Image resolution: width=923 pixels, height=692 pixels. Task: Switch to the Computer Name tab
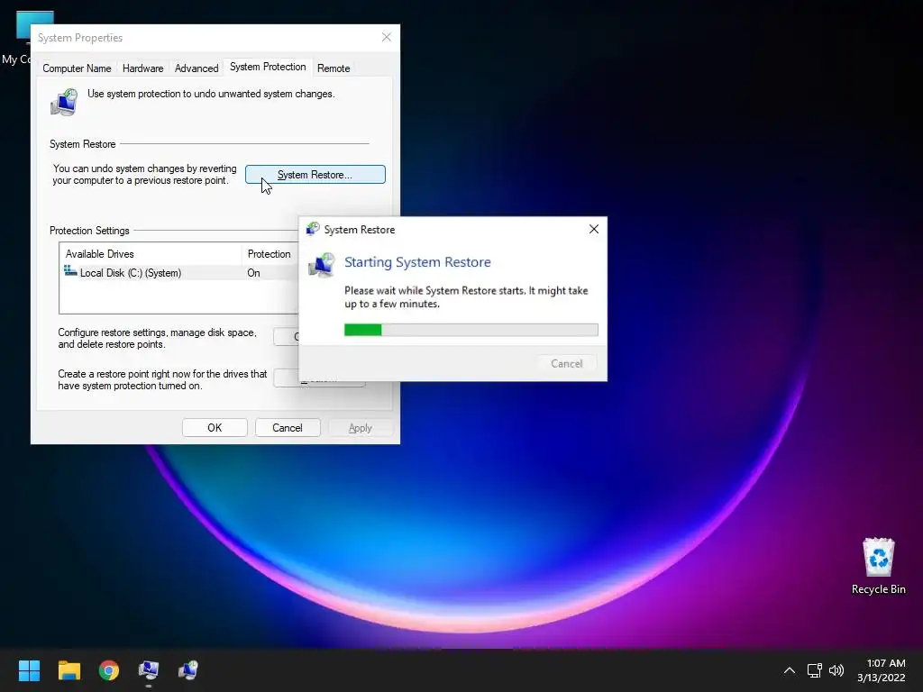click(77, 68)
